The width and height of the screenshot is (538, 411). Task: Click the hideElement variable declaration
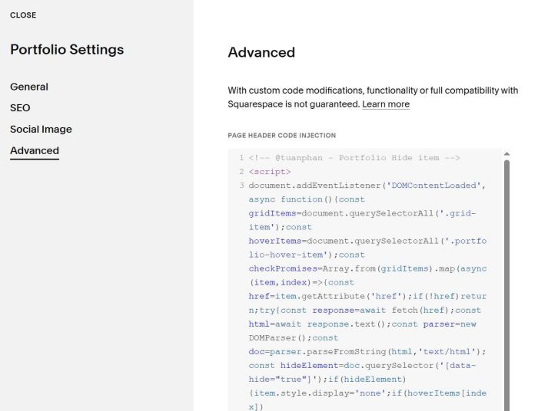pyautogui.click(x=309, y=366)
